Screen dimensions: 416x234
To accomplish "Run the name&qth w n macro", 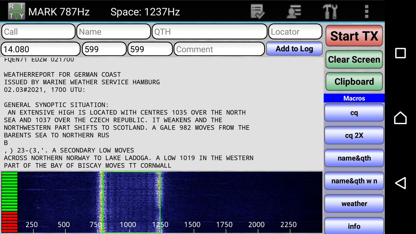I will 354,181.
